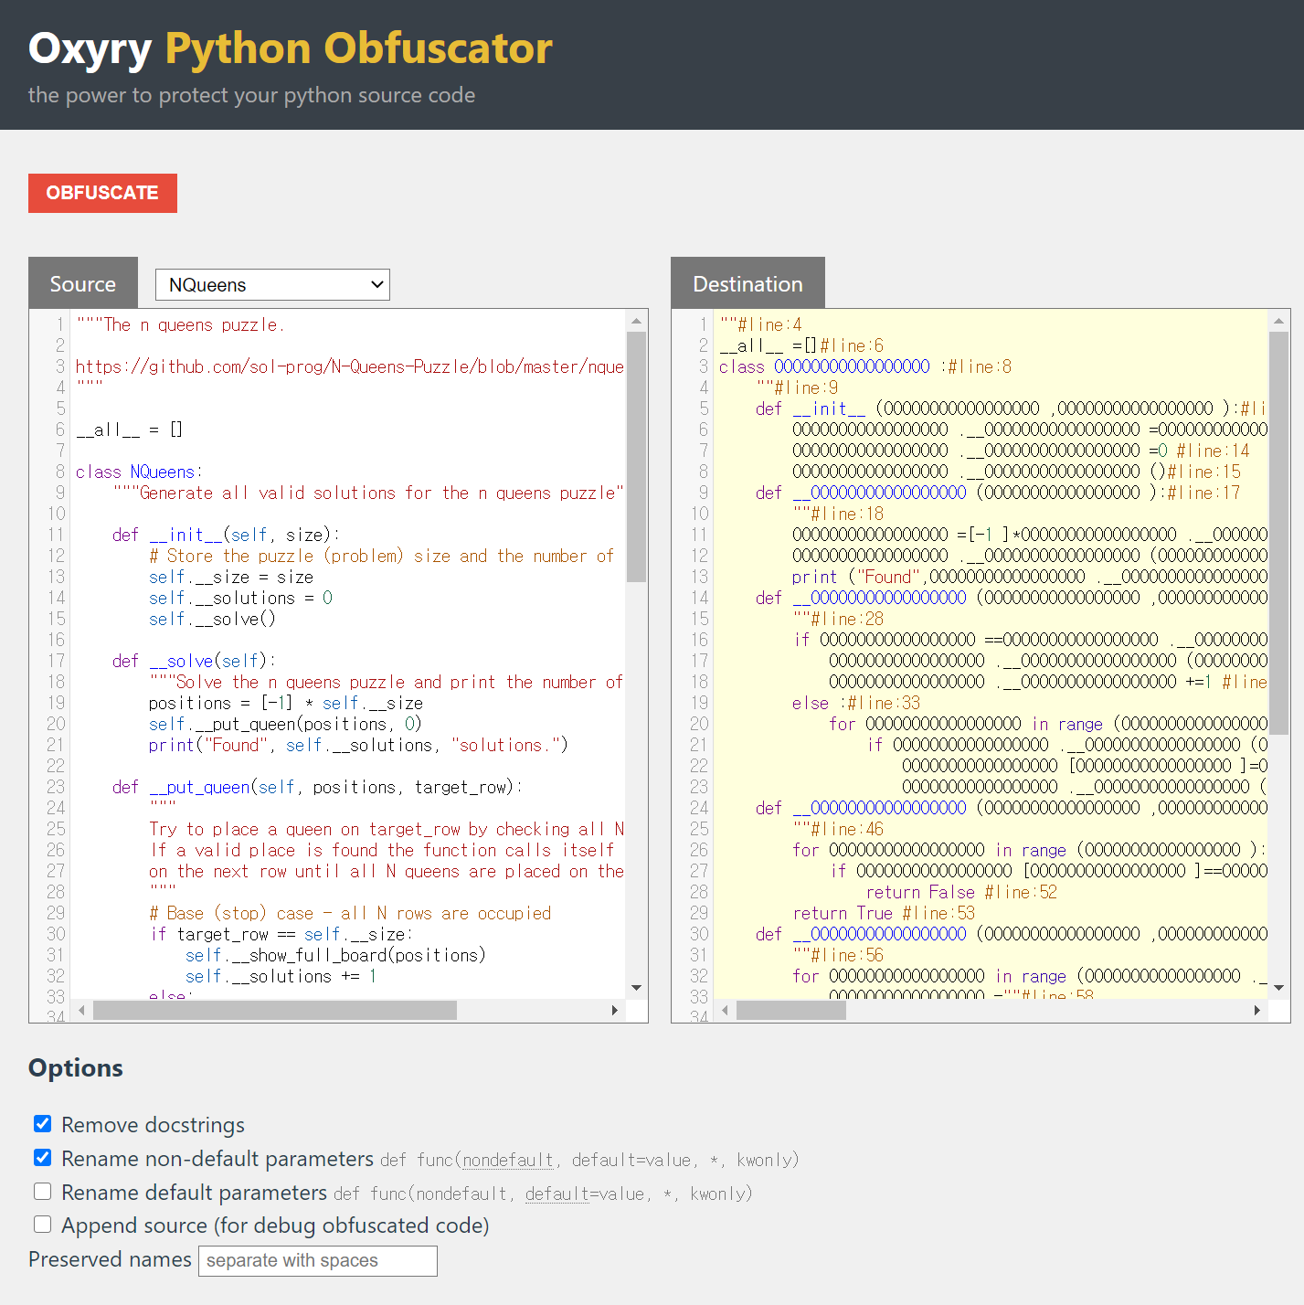Toggle the Rename non-default parameters checkbox
1304x1305 pixels.
[43, 1158]
